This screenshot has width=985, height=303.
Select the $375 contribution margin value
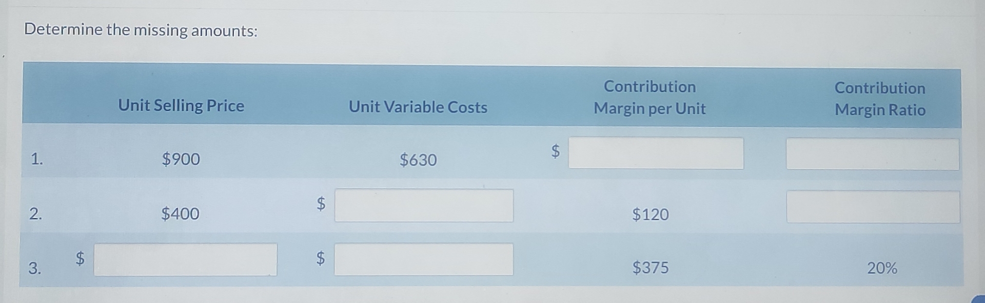pos(651,267)
